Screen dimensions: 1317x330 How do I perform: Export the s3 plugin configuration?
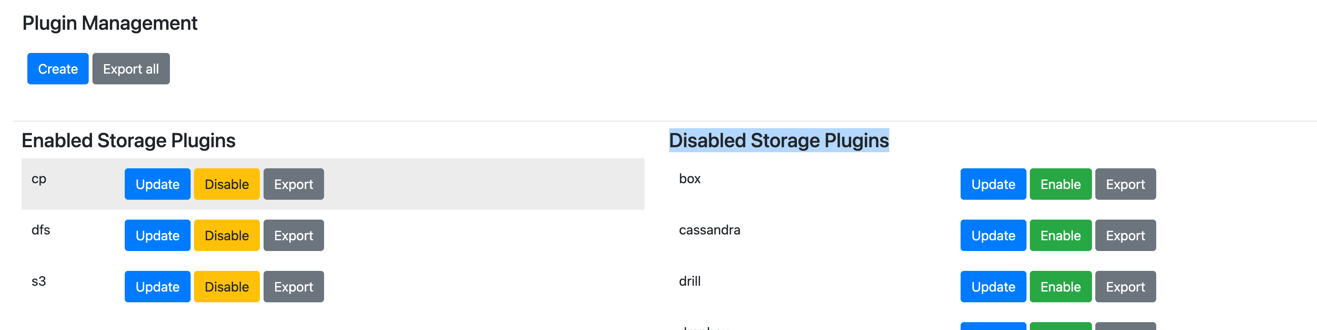pos(293,287)
